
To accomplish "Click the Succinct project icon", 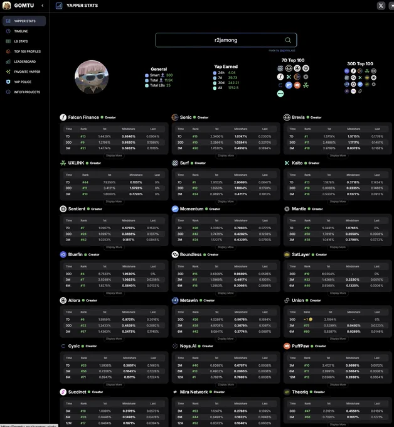I will point(63,392).
